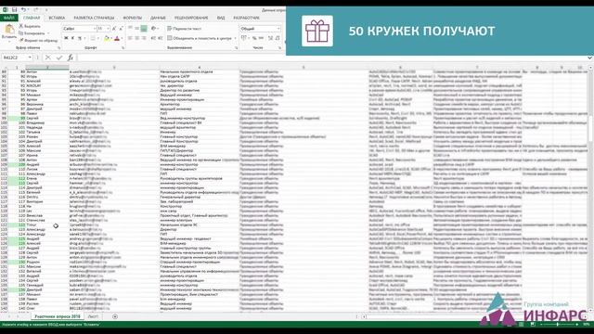Image resolution: width=594 pixels, height=334 pixels.
Task: Decrease the cell indent
Action: (x=153, y=38)
